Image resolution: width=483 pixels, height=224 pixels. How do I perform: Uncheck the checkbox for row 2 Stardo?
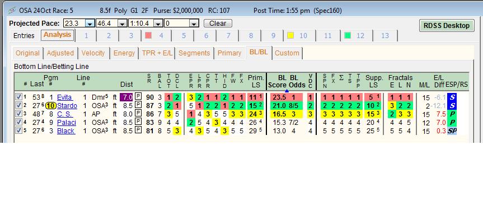18,106
